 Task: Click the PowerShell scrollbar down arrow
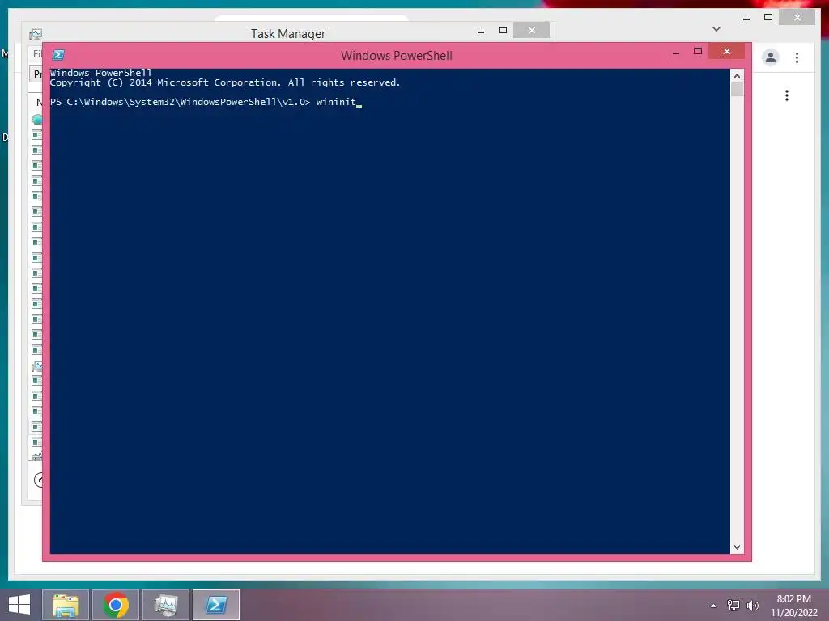737,547
